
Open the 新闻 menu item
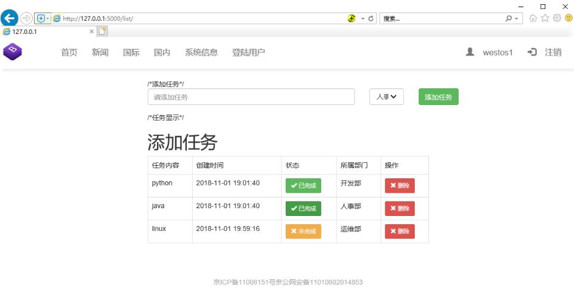[x=100, y=52]
